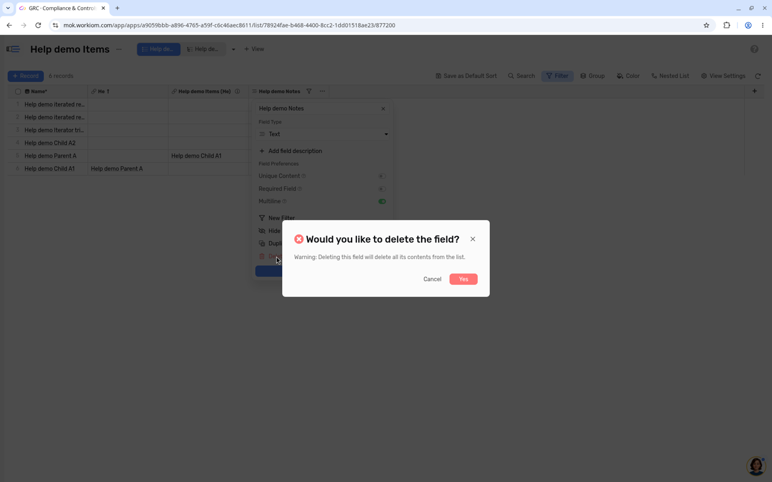Turn off the Multiline switch

coord(382,201)
